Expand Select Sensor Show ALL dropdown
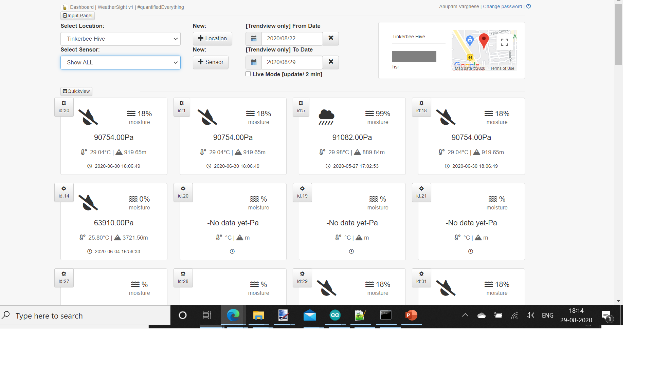The image size is (652, 366). pos(121,62)
